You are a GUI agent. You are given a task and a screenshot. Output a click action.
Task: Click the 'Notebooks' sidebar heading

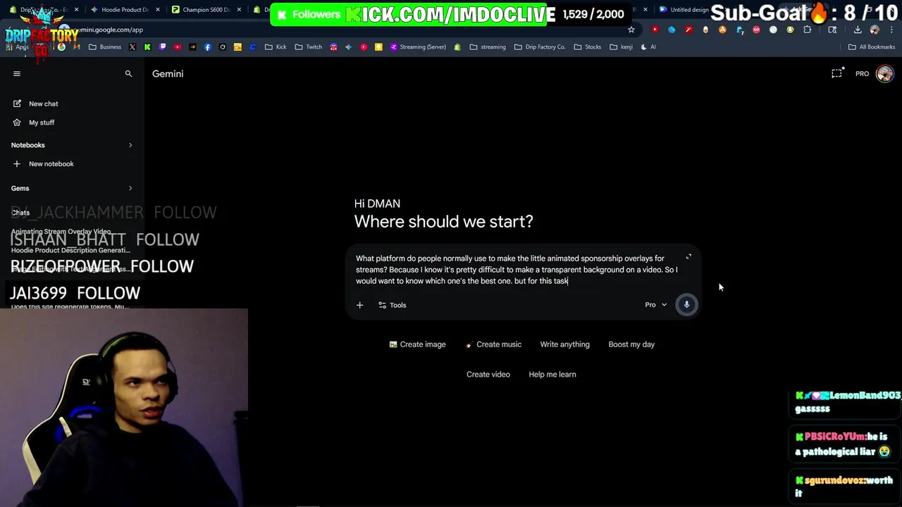pos(28,145)
